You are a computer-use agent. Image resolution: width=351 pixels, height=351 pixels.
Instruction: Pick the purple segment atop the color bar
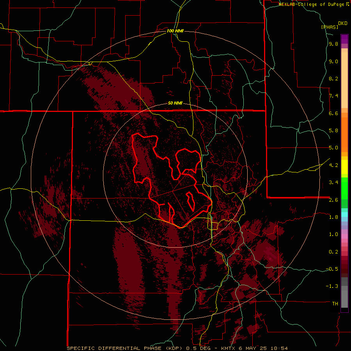344,39
